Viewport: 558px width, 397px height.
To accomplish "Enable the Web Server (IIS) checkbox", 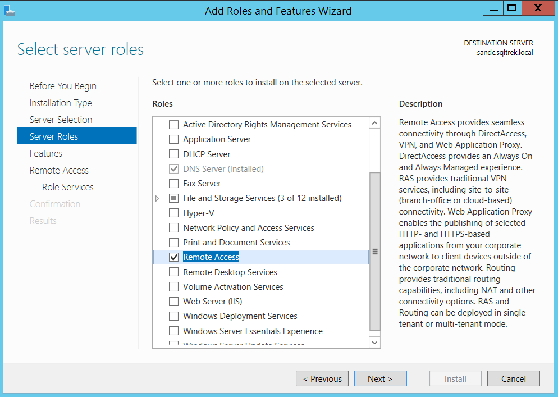I will click(x=174, y=302).
